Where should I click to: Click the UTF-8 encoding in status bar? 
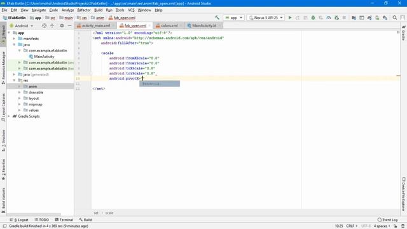366,226
